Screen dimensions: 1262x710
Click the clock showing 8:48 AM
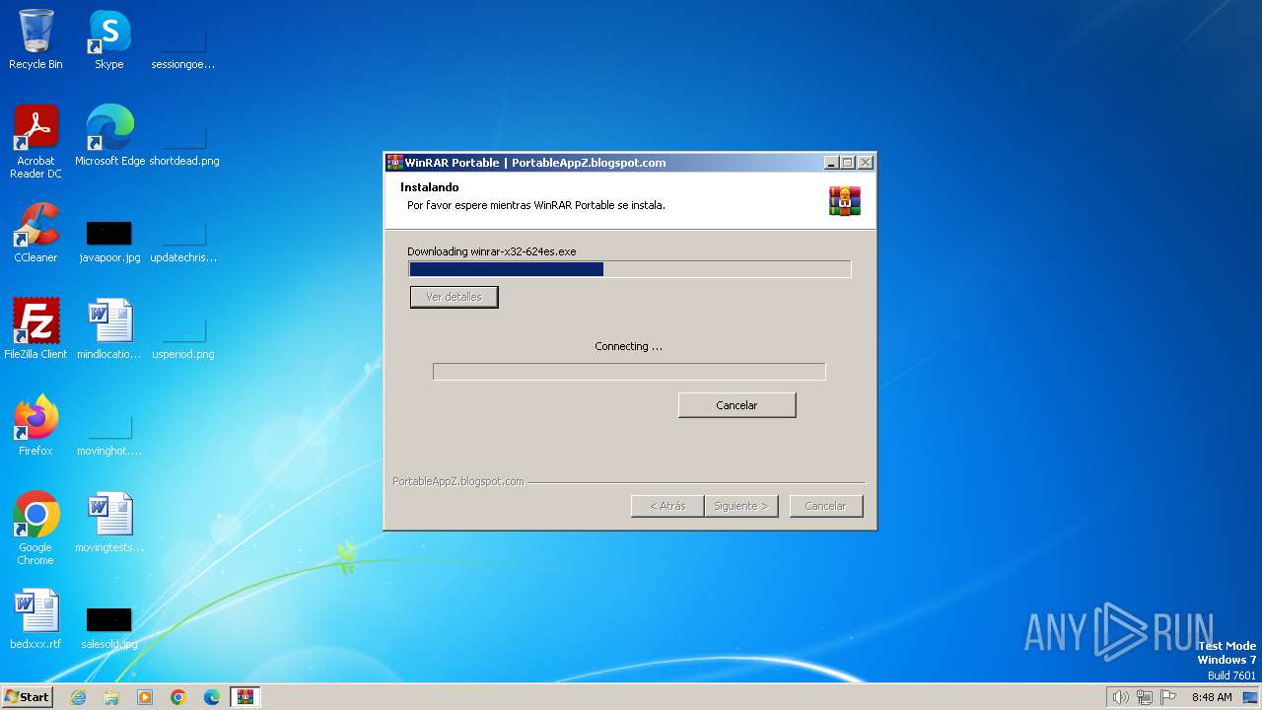point(1212,697)
